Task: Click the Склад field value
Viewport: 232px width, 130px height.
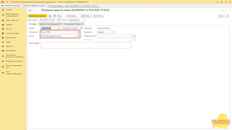Action: [57, 36]
